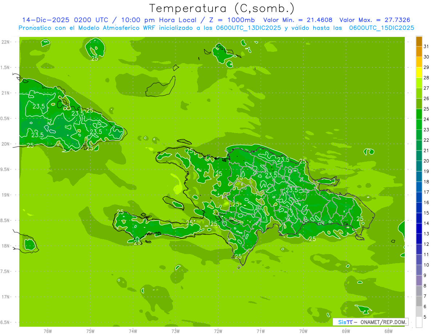Click the 72W longitude axis label
The width and height of the screenshot is (436, 336).
click(x=218, y=331)
